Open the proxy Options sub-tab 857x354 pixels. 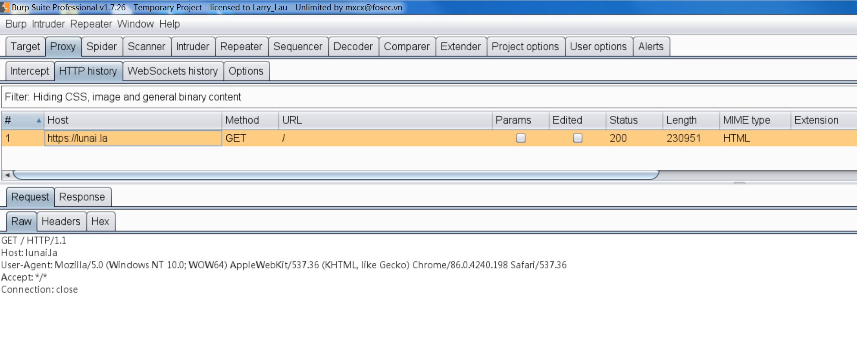click(246, 71)
